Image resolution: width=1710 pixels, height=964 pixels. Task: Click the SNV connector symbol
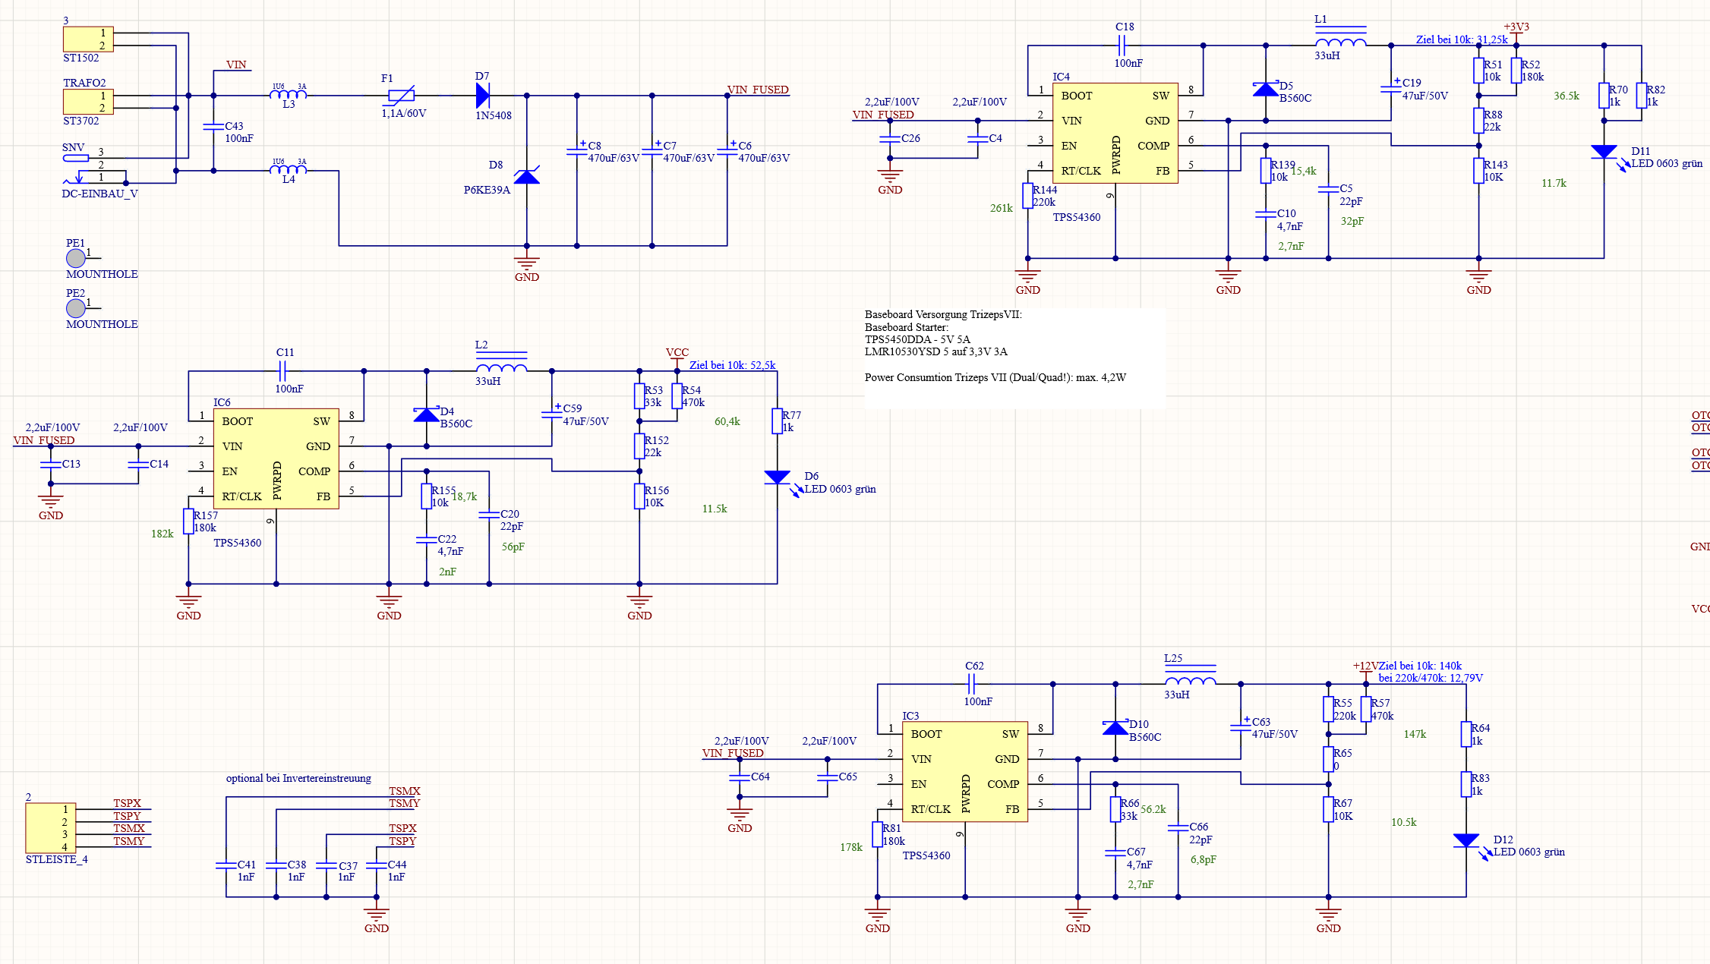pos(75,158)
